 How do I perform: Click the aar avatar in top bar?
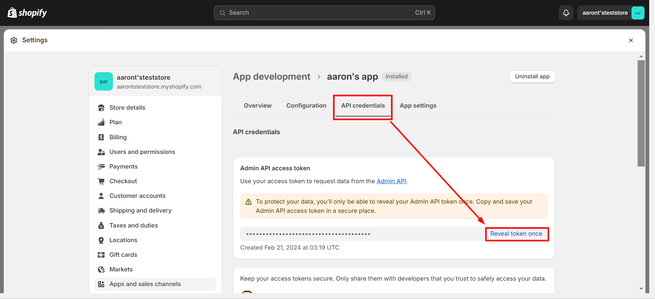[x=638, y=13]
